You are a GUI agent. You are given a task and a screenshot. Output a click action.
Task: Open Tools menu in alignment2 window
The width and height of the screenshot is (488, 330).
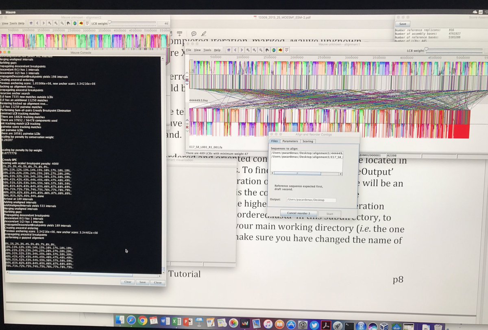tap(13, 23)
